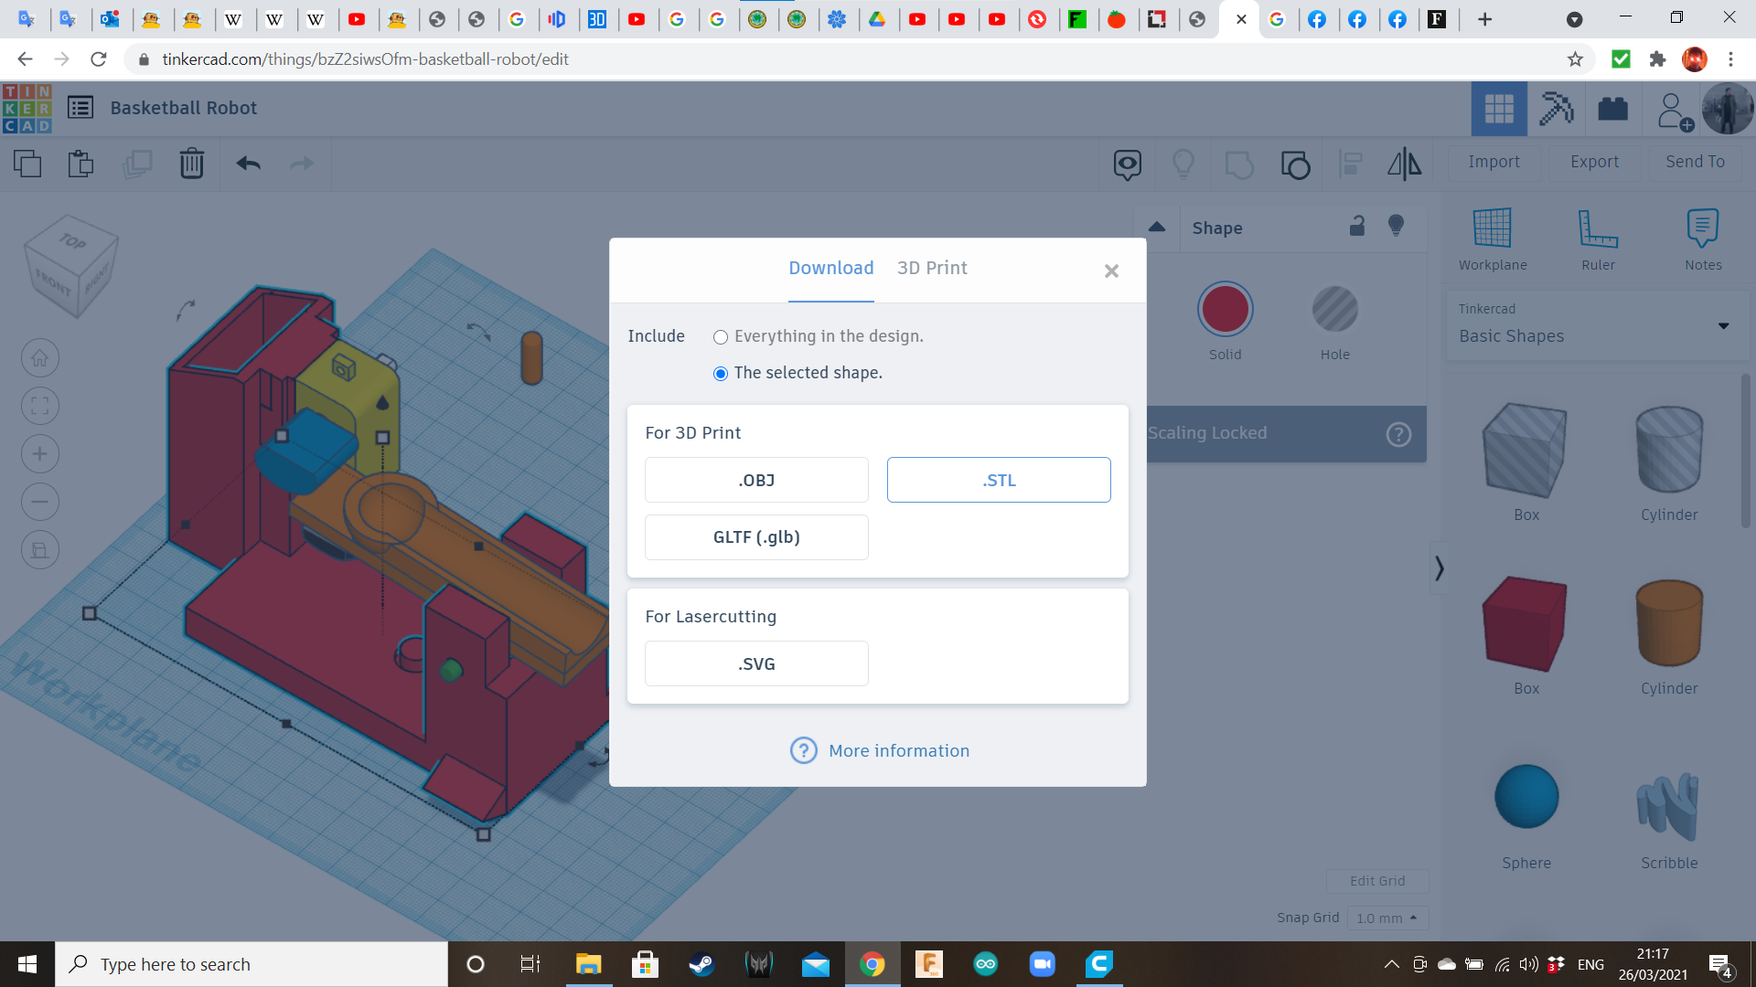Select the Ruler tool

(x=1598, y=228)
